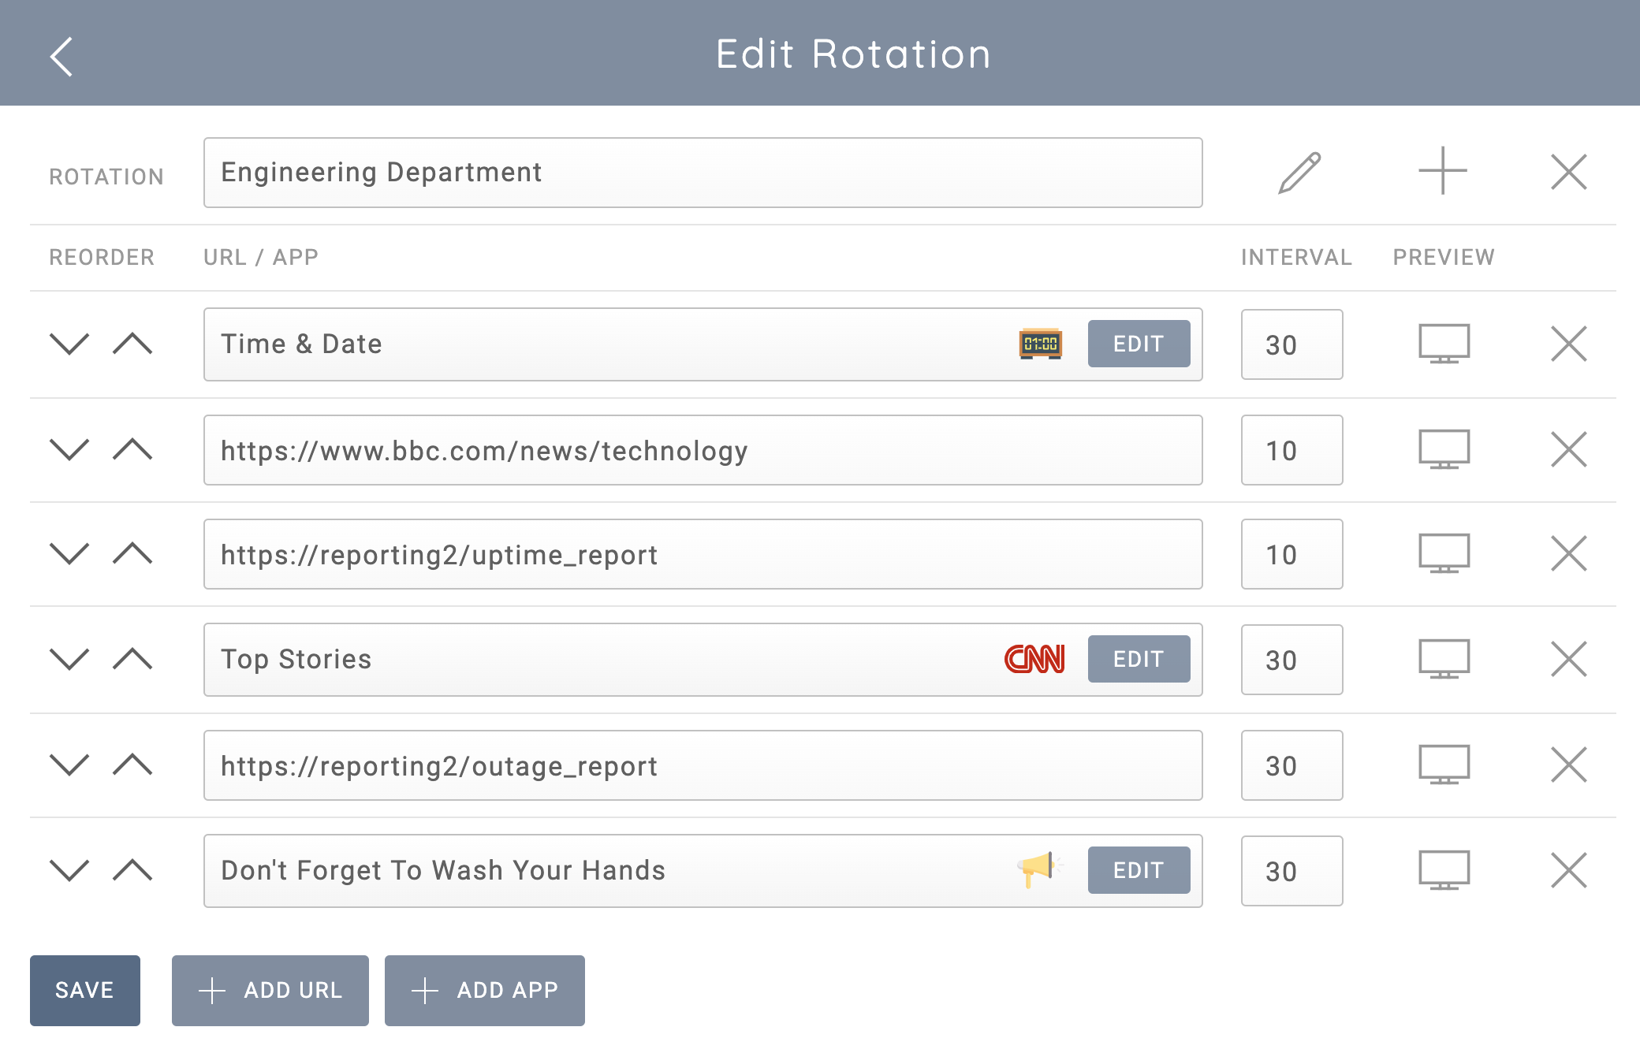Preview the BBC technology news URL
Viewport: 1640px width, 1053px height.
pos(1444,449)
